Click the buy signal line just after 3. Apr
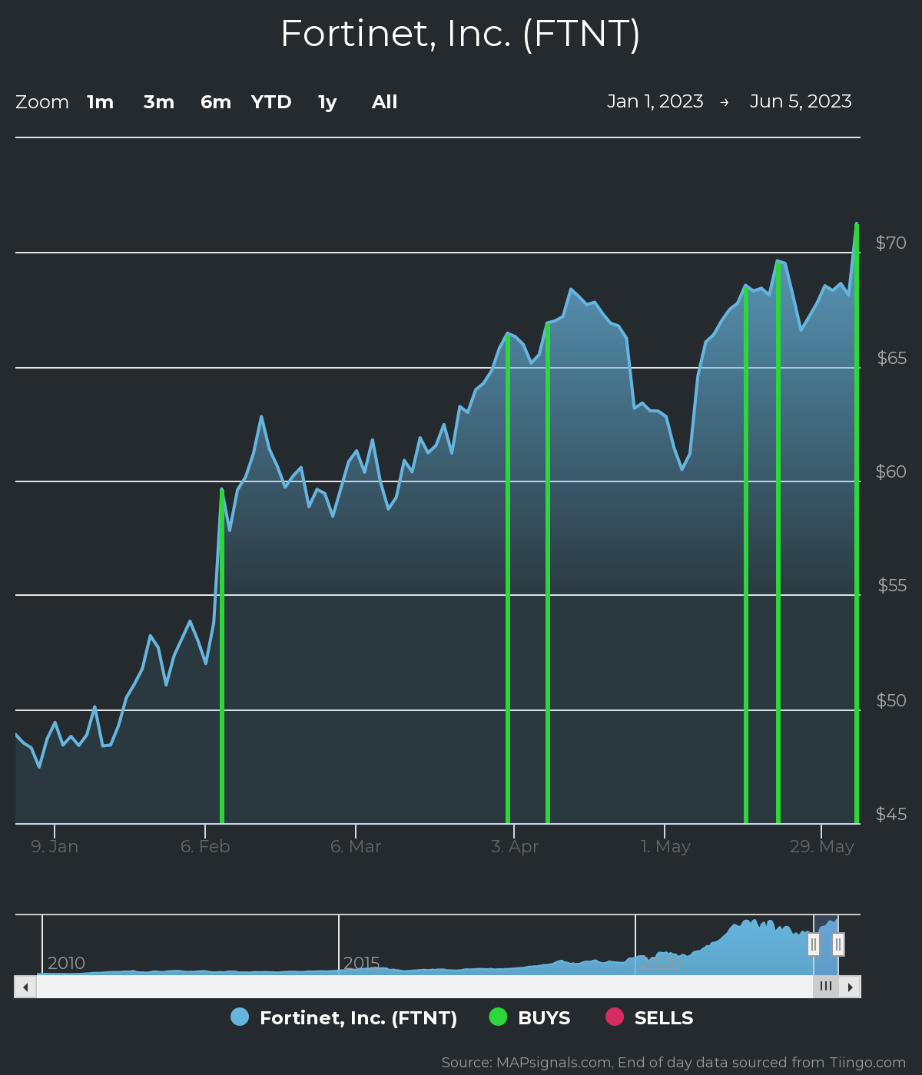The height and width of the screenshot is (1075, 922). pyautogui.click(x=548, y=574)
